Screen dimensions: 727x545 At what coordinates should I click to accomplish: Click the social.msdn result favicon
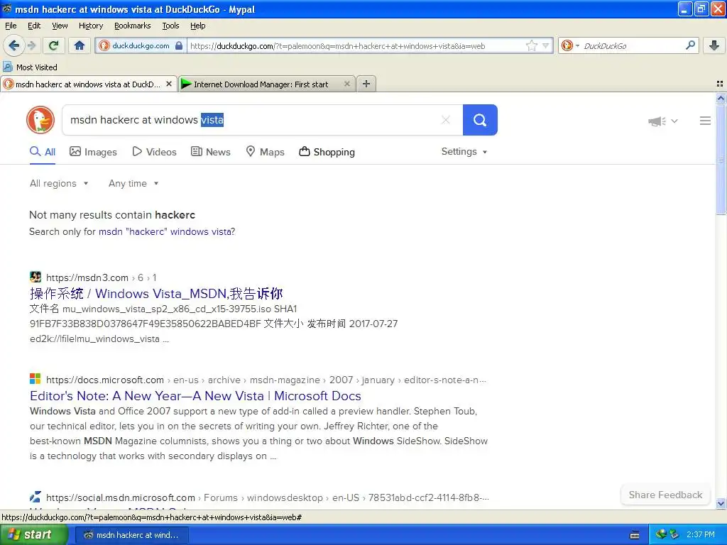click(35, 497)
